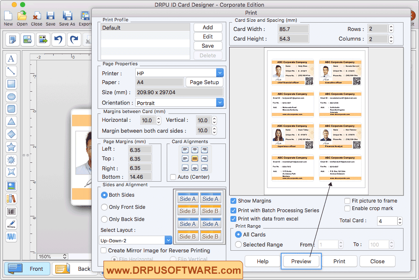Image resolution: width=419 pixels, height=280 pixels.
Task: Click the Undo arrow icon
Action: pyautogui.click(x=58, y=40)
